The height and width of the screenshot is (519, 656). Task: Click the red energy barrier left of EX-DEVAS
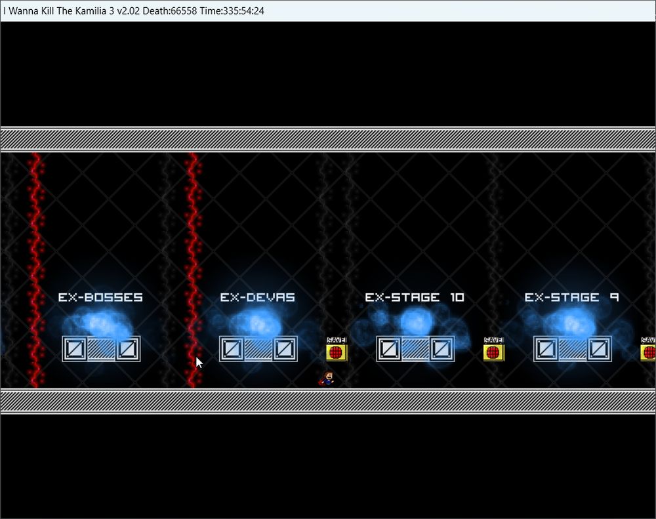(x=193, y=270)
